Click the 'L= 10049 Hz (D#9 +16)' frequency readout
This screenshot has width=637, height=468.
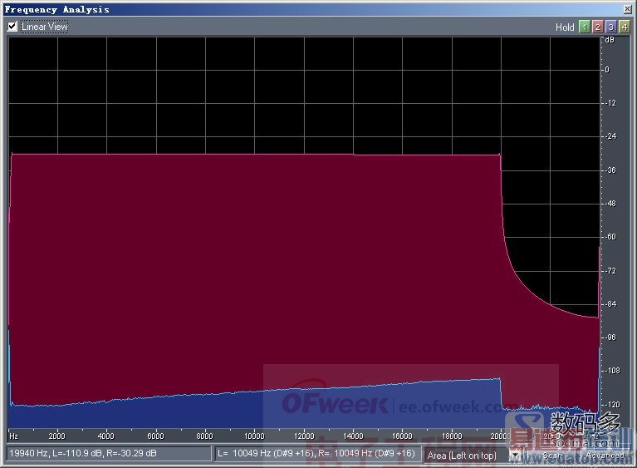[318, 453]
